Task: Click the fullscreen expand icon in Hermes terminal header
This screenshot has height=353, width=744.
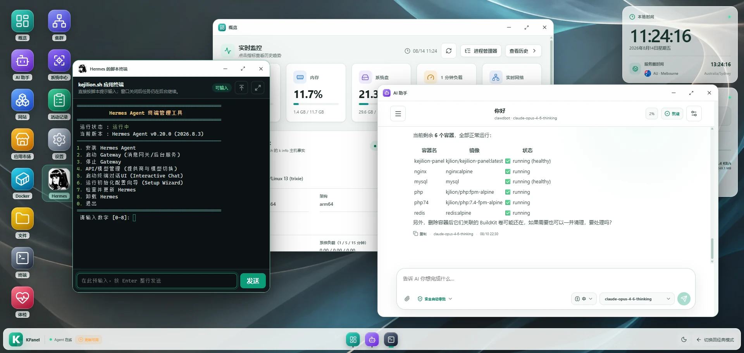Action: click(258, 88)
